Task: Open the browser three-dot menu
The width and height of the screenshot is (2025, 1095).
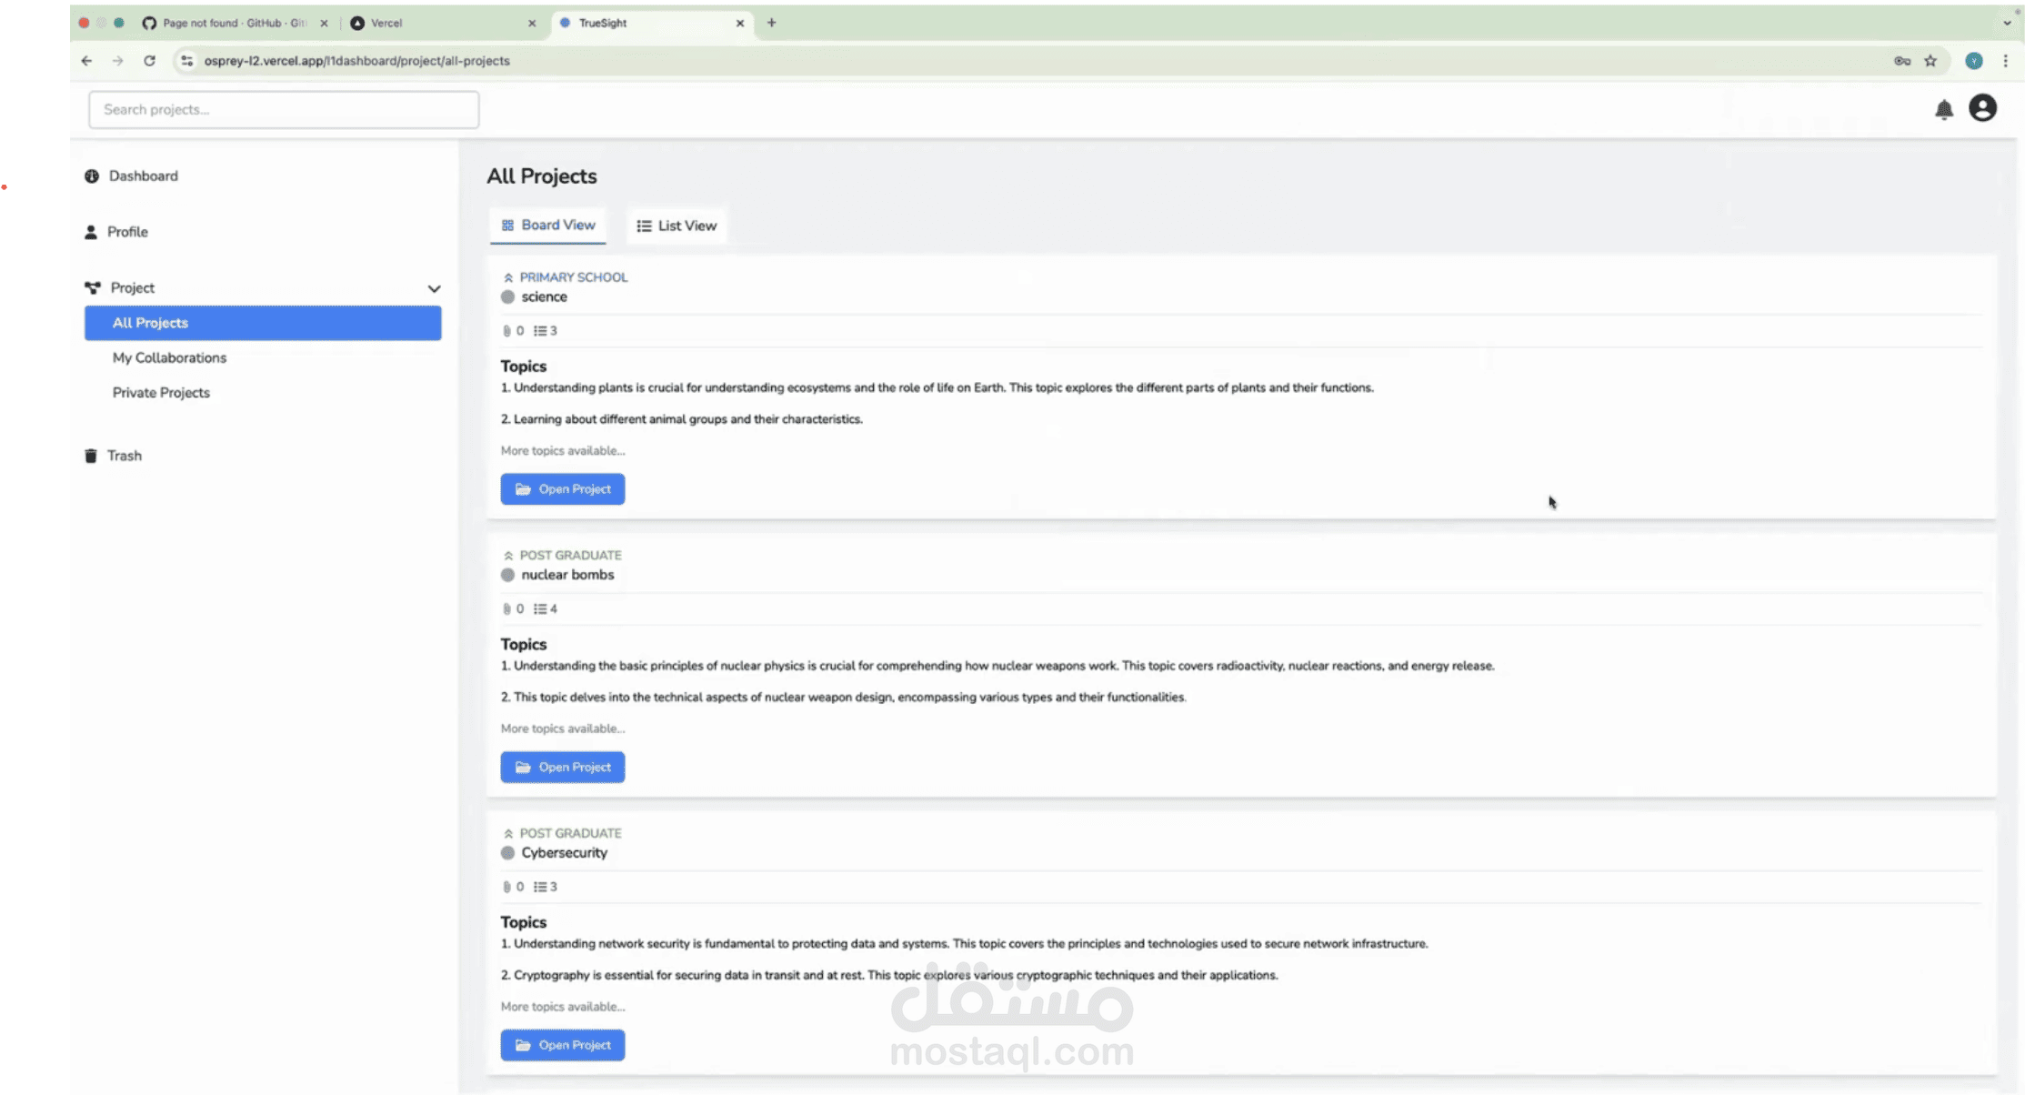Action: (x=2005, y=61)
